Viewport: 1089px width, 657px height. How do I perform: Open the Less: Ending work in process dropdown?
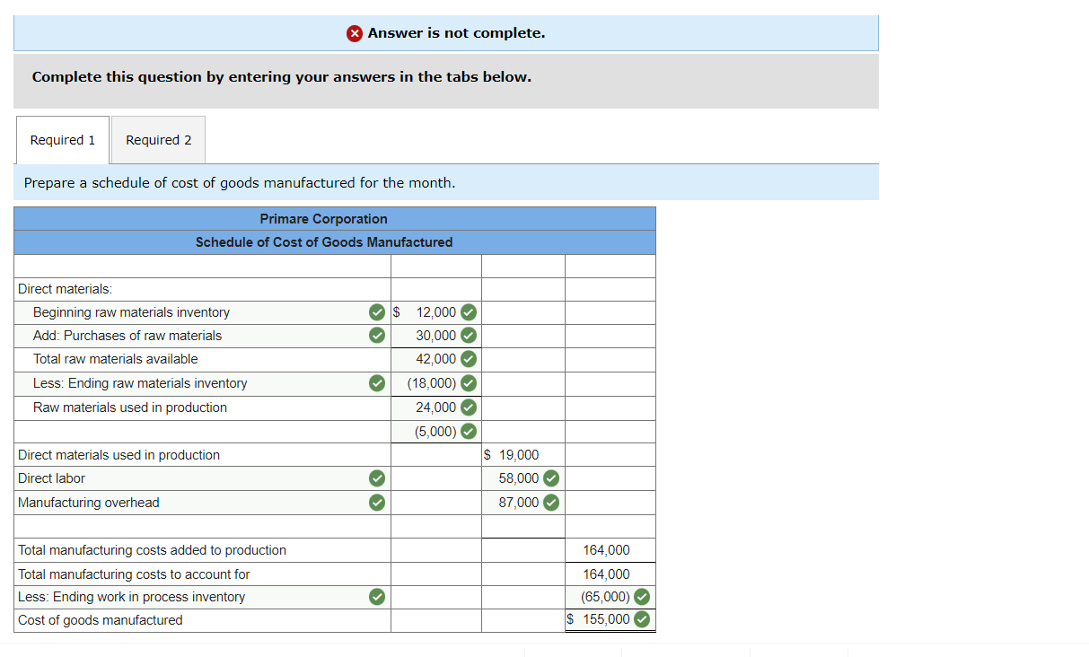pyautogui.click(x=202, y=597)
